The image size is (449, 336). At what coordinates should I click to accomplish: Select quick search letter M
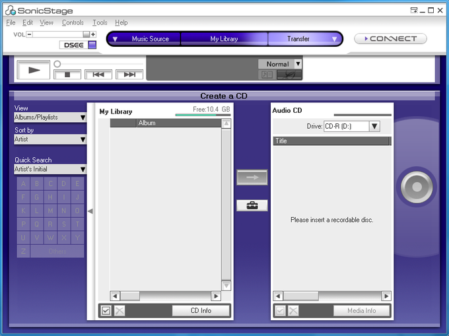(50, 211)
